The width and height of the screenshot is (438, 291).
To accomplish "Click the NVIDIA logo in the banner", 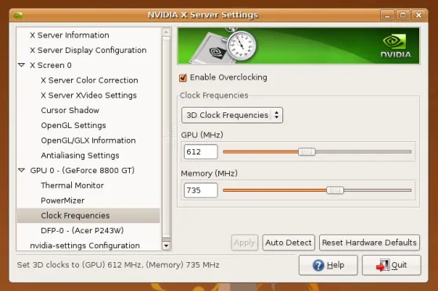I will pos(396,46).
